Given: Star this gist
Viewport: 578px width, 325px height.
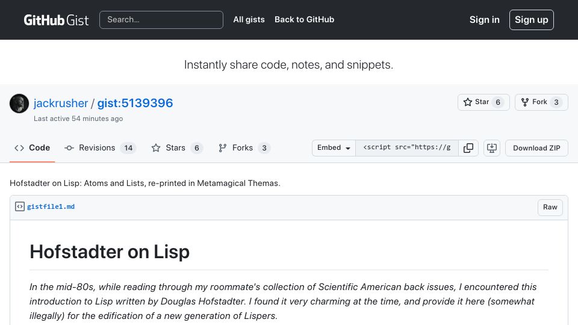Looking at the screenshot, I should 483,102.
